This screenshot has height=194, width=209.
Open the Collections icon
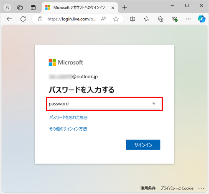(161, 19)
